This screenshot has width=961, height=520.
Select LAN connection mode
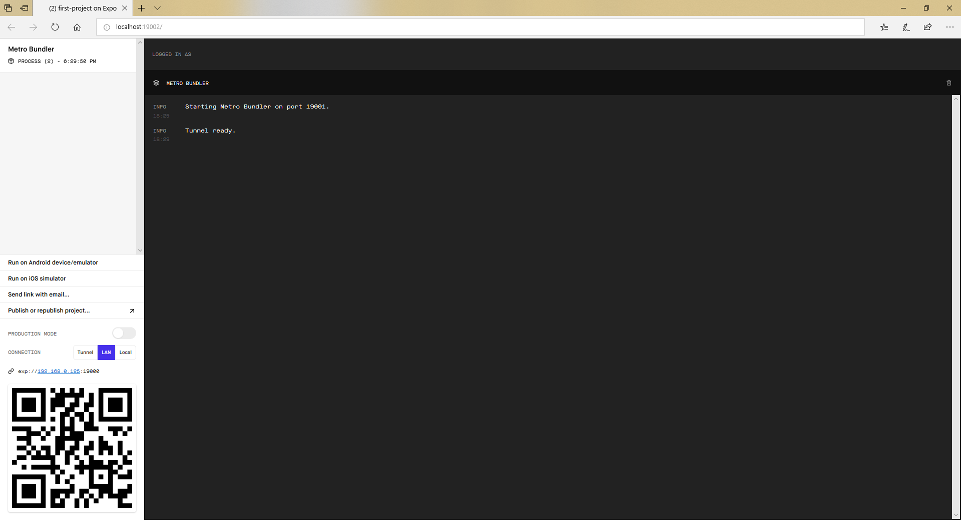click(x=106, y=352)
